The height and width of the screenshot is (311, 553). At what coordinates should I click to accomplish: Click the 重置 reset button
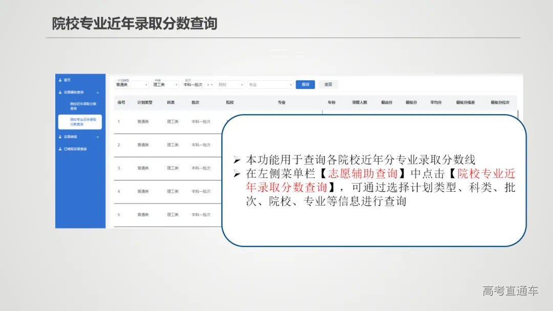click(x=328, y=84)
